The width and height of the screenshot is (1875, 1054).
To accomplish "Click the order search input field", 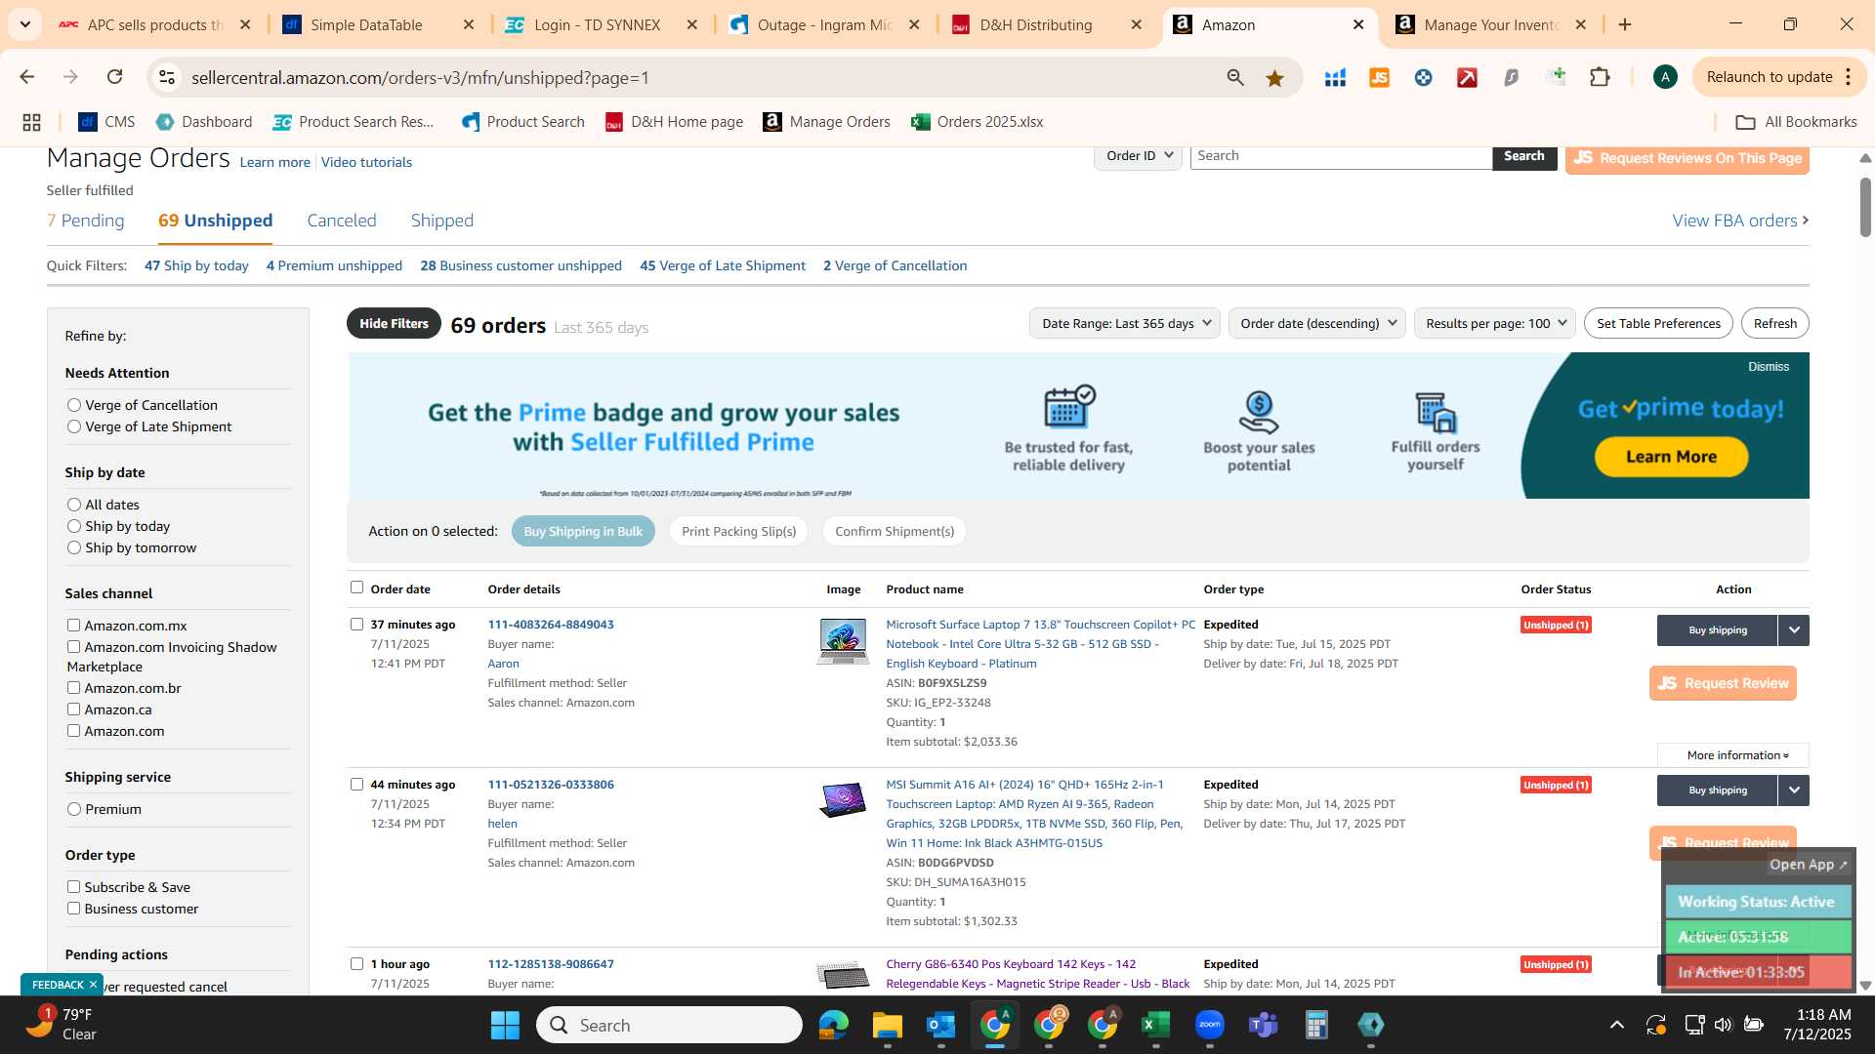I will tap(1341, 156).
